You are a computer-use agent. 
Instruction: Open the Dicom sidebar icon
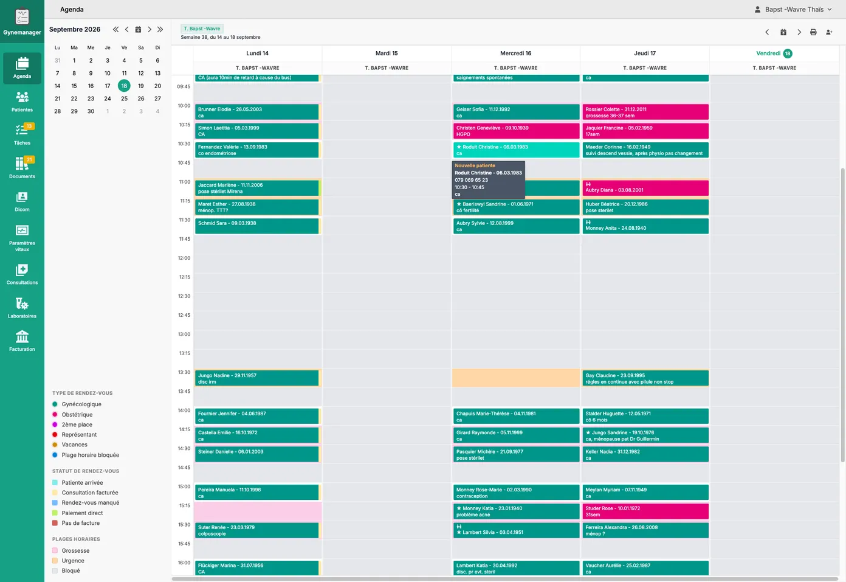(x=22, y=201)
